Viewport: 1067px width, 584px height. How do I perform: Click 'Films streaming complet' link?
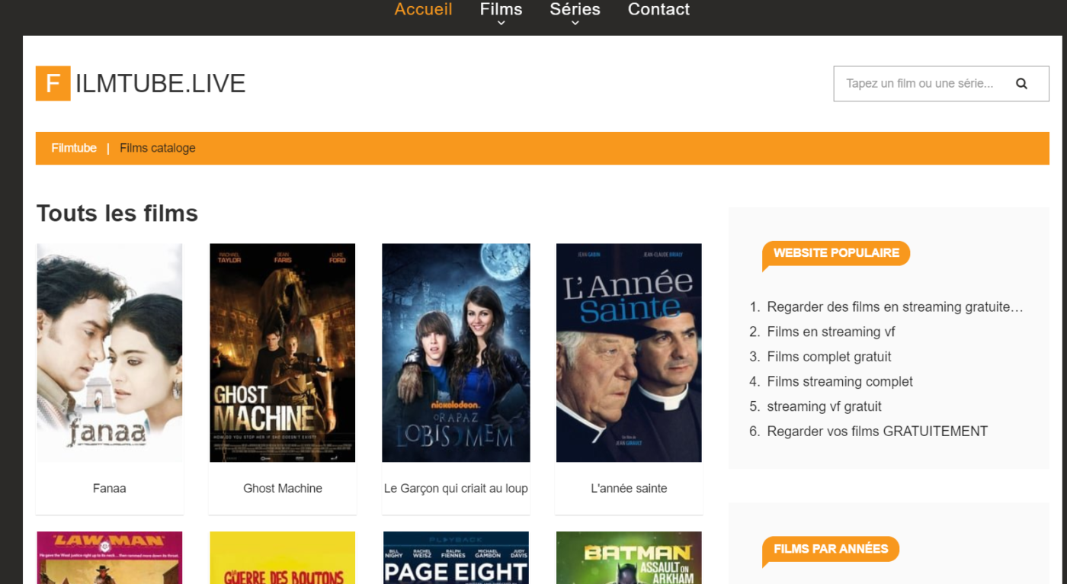[x=840, y=382]
